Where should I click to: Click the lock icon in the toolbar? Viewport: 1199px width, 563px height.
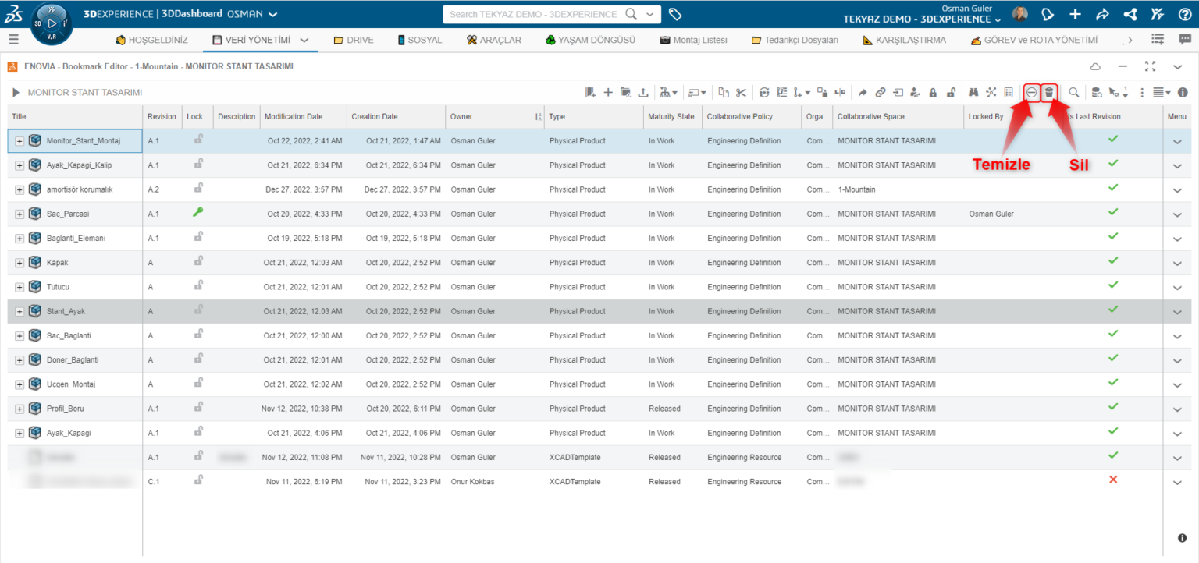[x=933, y=92]
